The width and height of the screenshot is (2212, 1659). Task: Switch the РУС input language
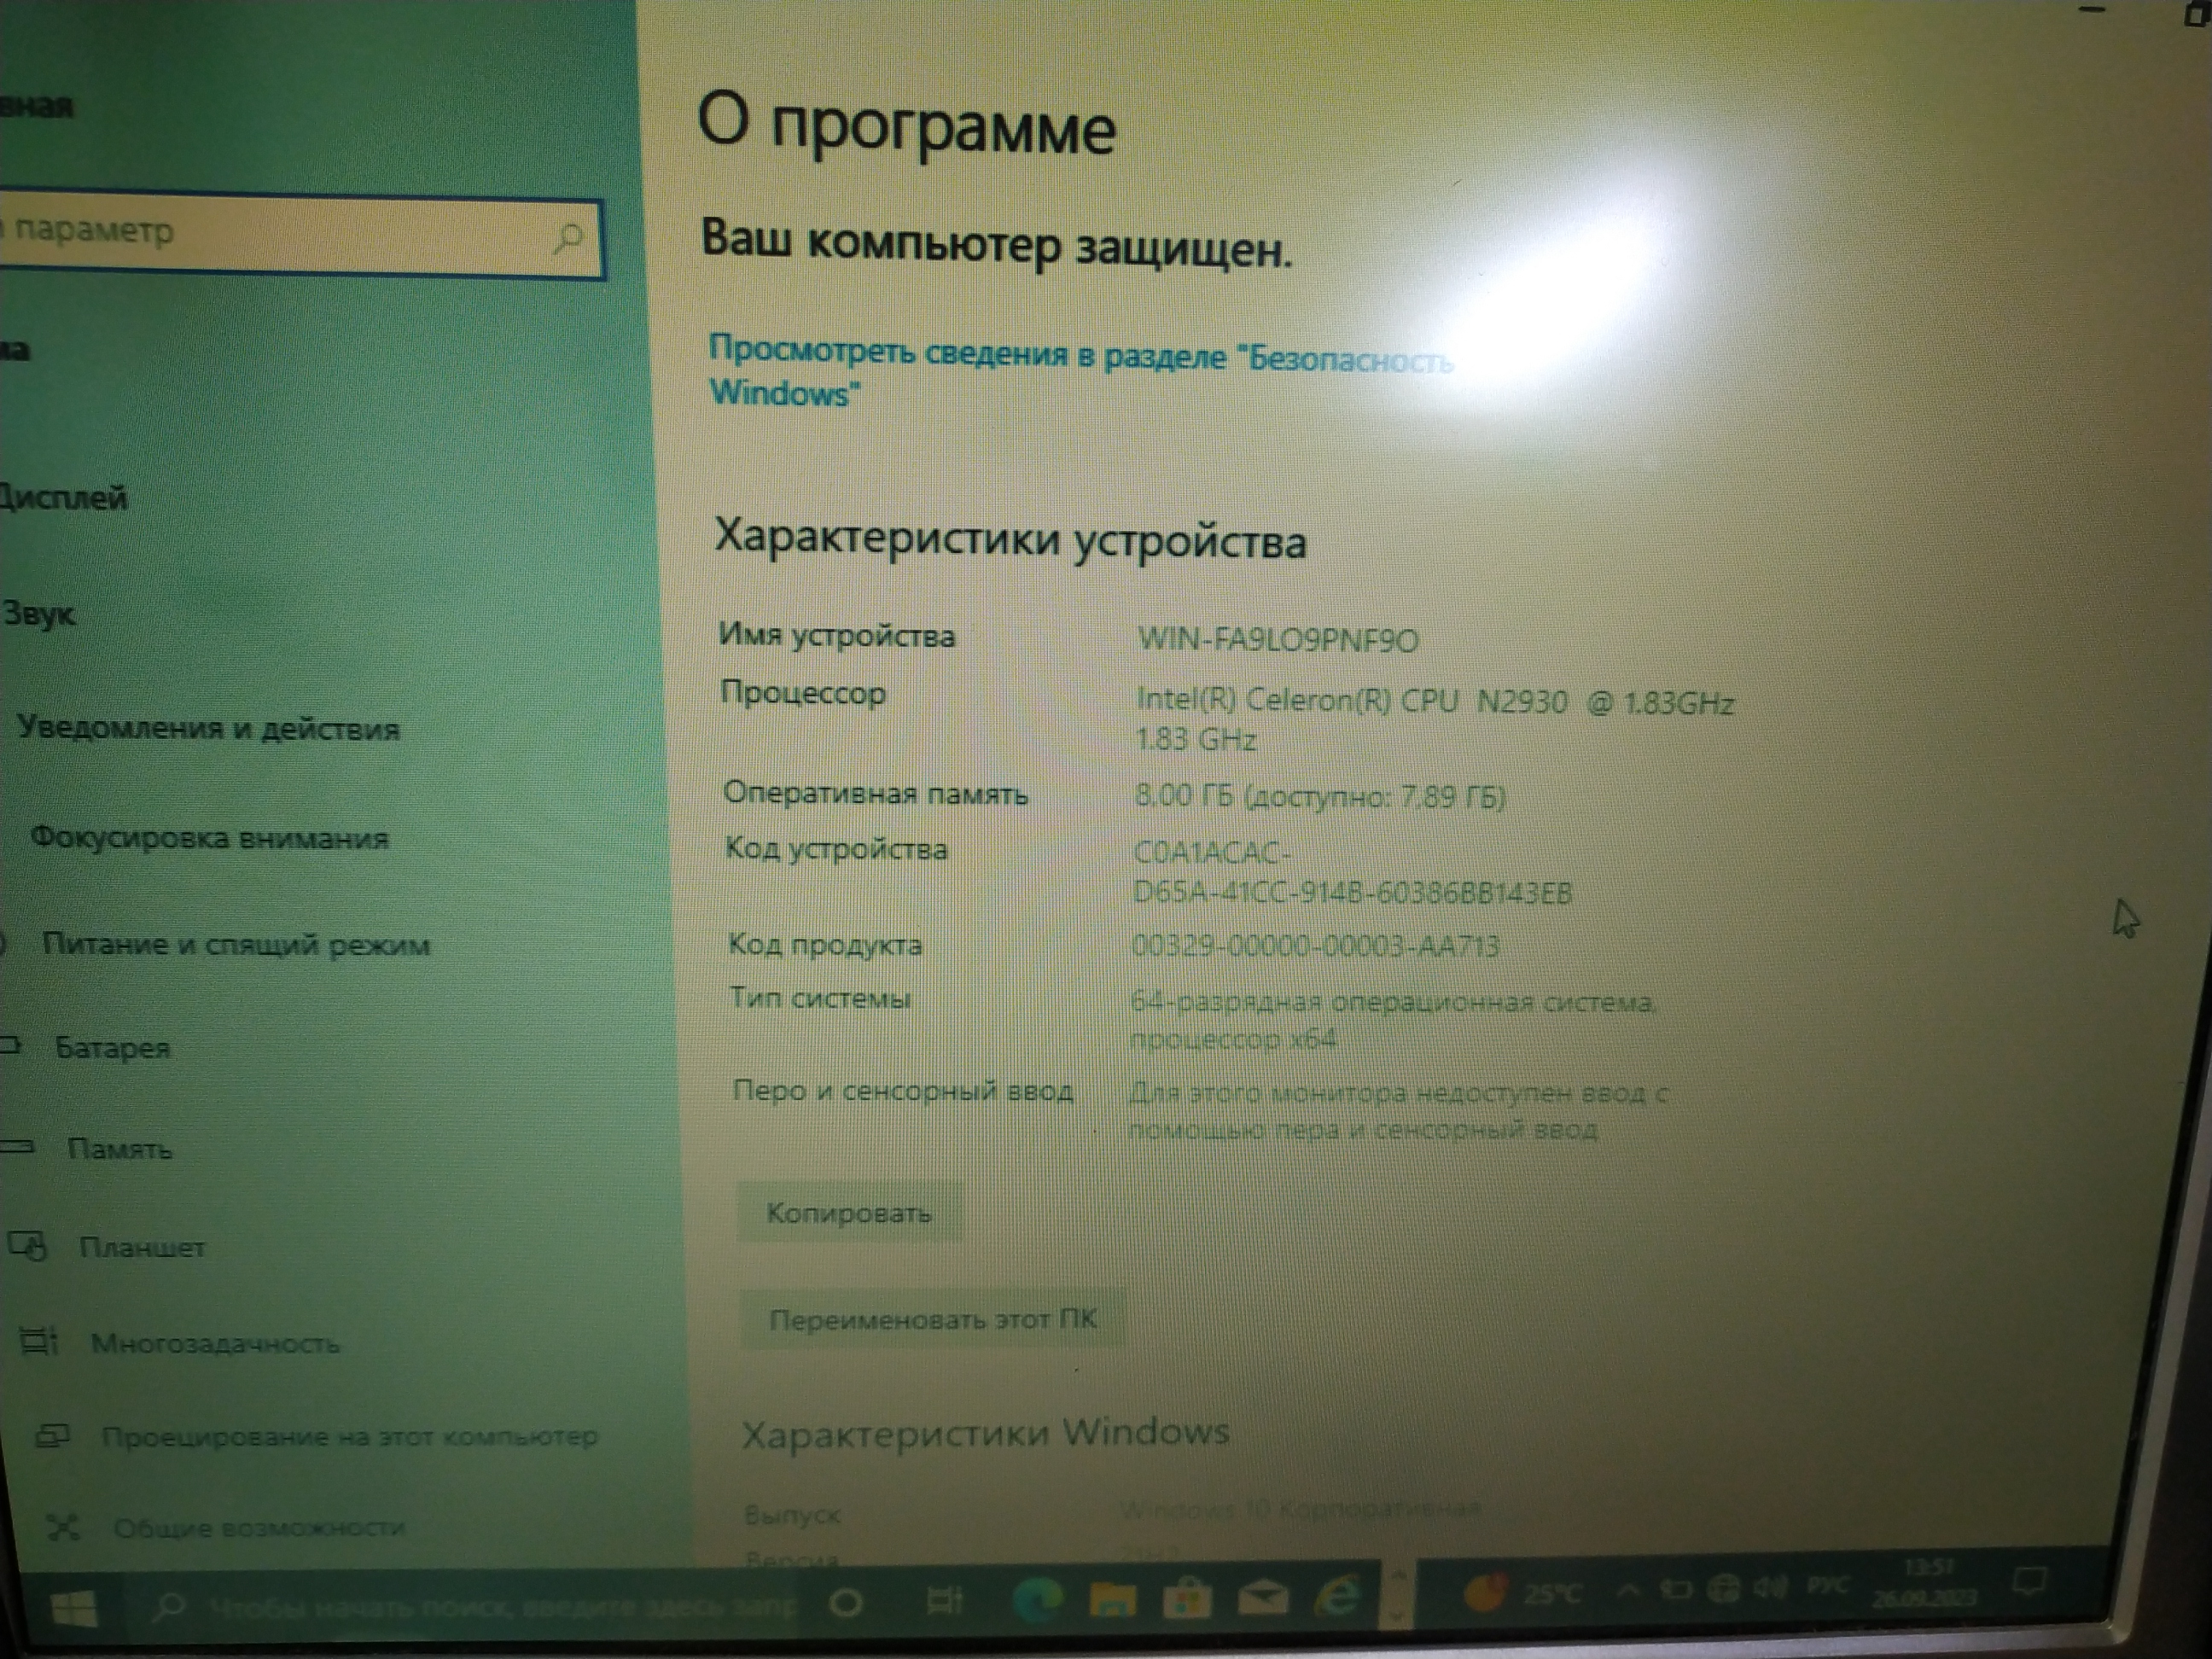[1827, 1586]
